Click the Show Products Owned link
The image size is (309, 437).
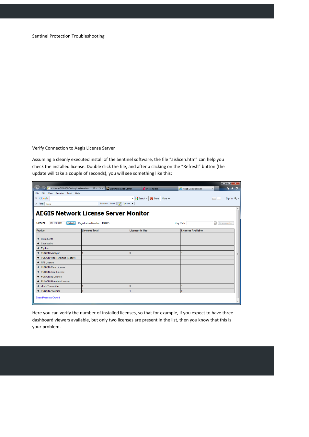click(48, 297)
